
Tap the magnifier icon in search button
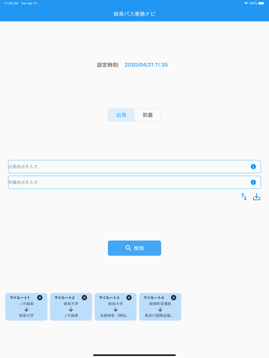pos(128,248)
